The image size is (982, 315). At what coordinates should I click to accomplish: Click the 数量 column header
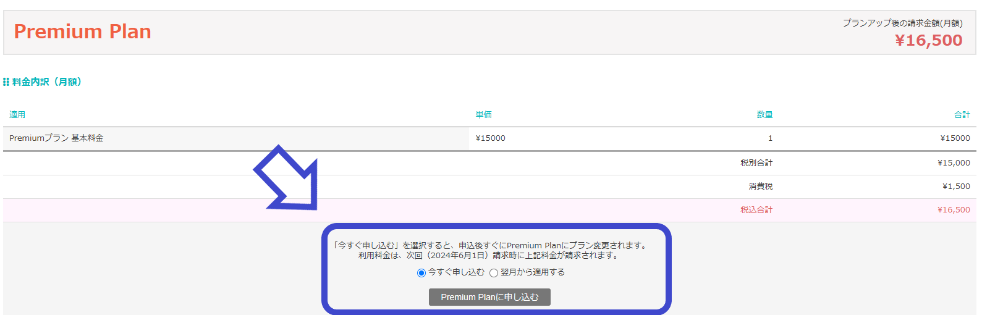point(764,114)
